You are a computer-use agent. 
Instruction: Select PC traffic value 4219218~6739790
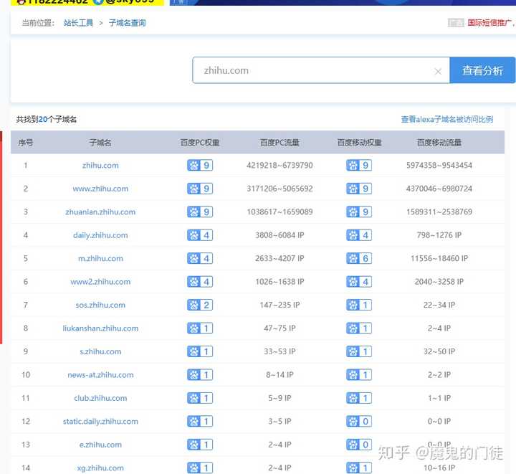click(279, 165)
